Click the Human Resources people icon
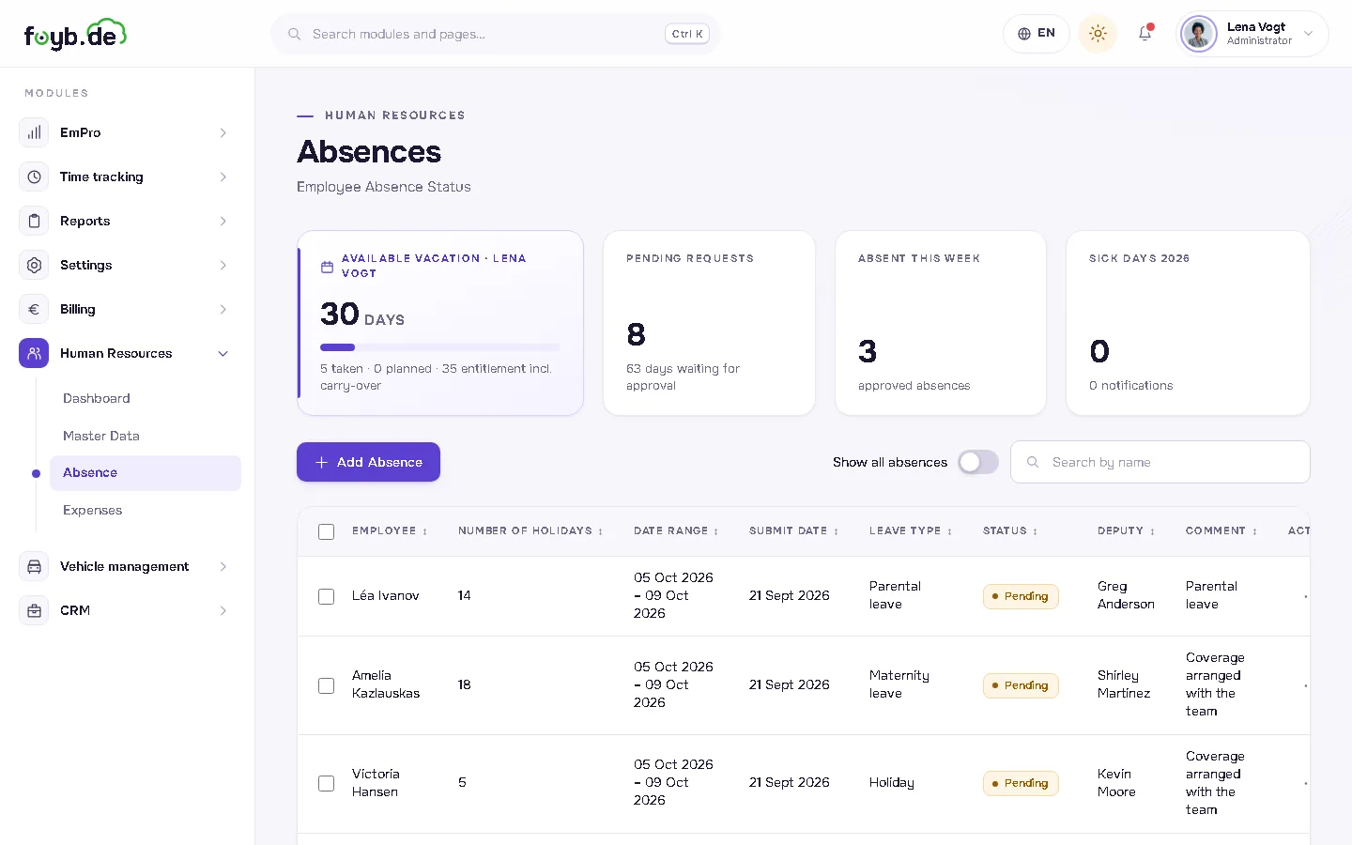 pos(34,353)
